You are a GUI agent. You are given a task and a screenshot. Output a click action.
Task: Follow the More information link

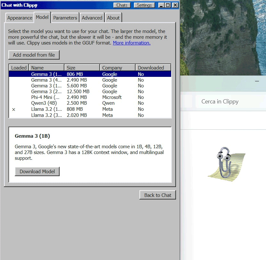[132, 43]
